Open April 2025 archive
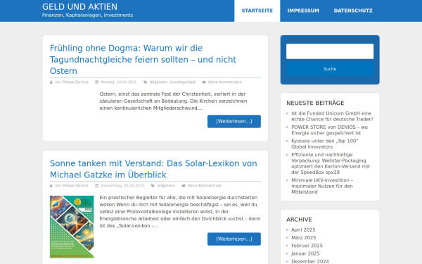422x264 pixels. (x=303, y=230)
